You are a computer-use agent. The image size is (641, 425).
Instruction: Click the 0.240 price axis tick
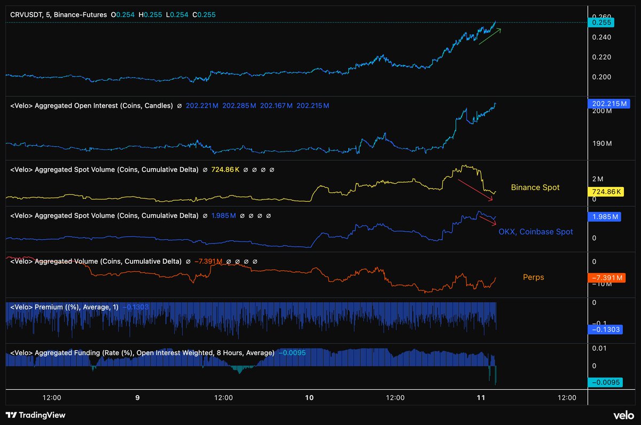pos(601,37)
